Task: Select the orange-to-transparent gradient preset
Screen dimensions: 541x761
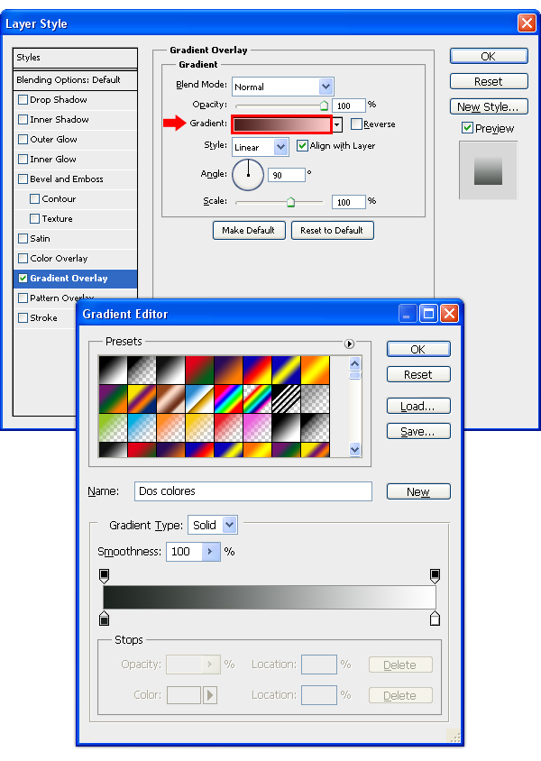Action: [x=170, y=427]
